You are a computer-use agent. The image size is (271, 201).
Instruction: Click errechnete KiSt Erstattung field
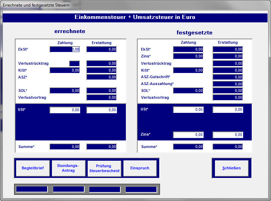101,71
